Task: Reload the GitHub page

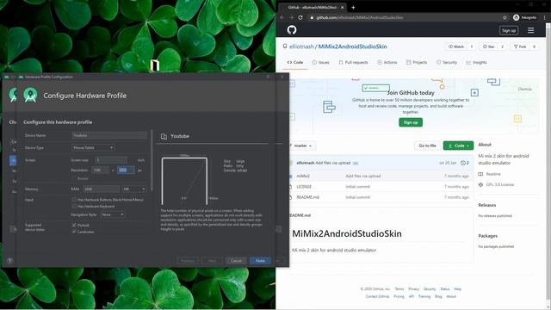Action: click(300, 17)
